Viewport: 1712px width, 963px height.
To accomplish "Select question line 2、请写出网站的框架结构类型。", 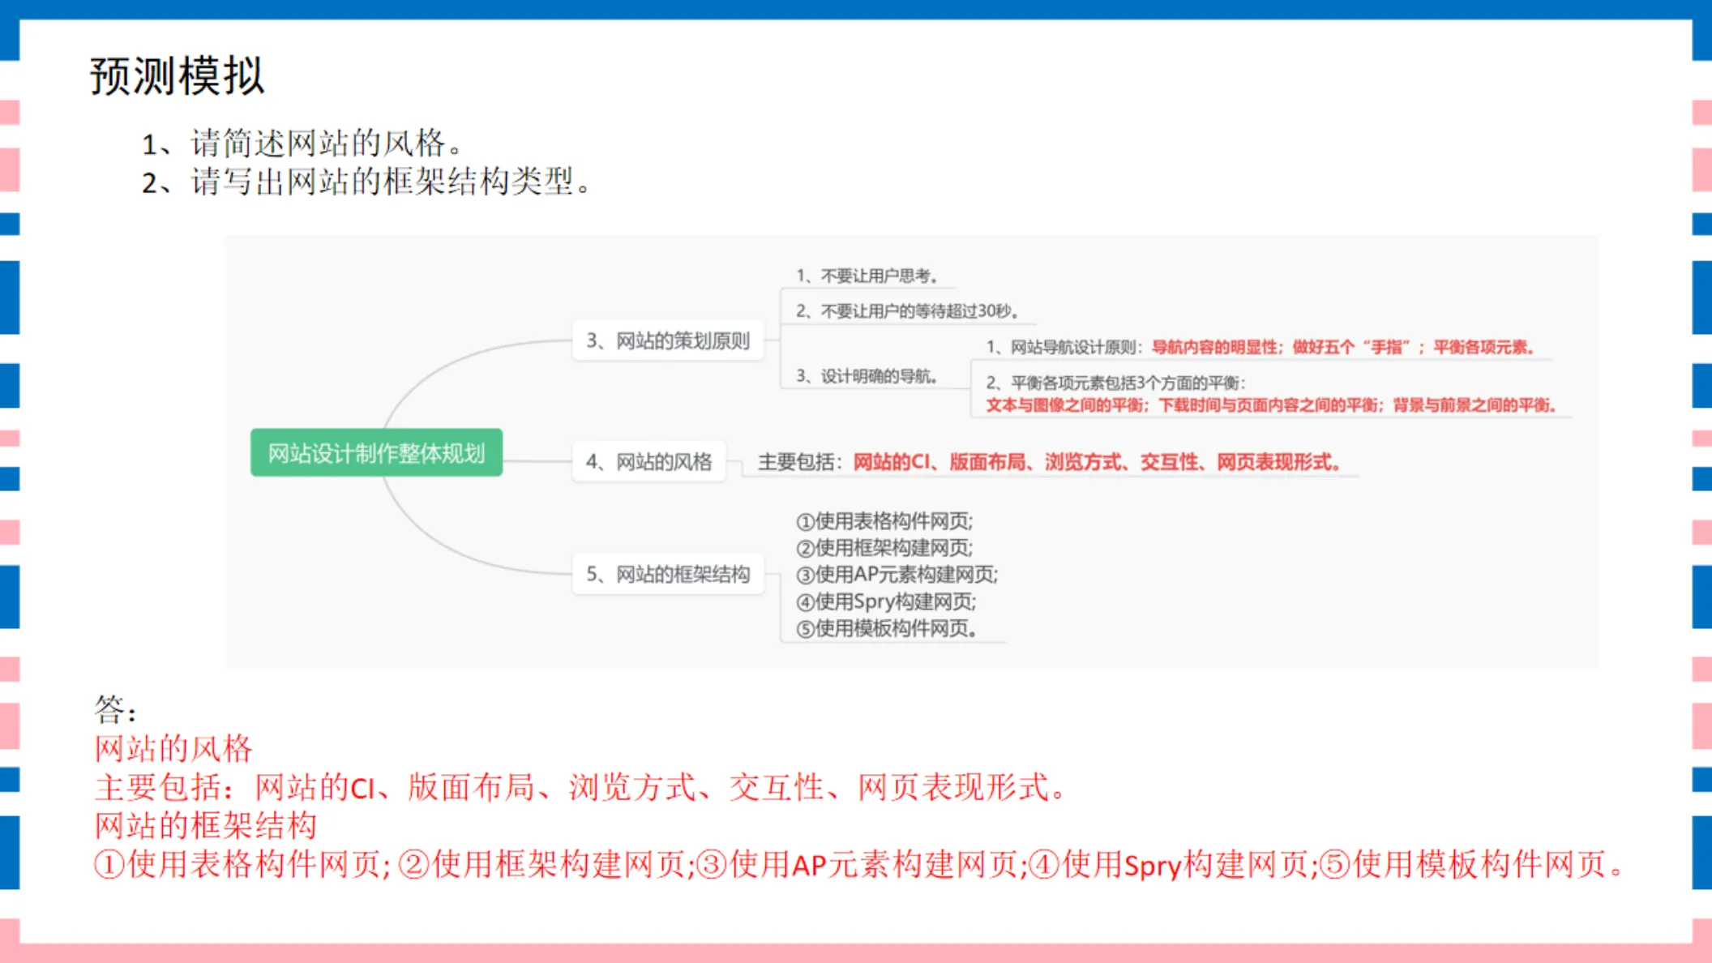I will [x=366, y=182].
